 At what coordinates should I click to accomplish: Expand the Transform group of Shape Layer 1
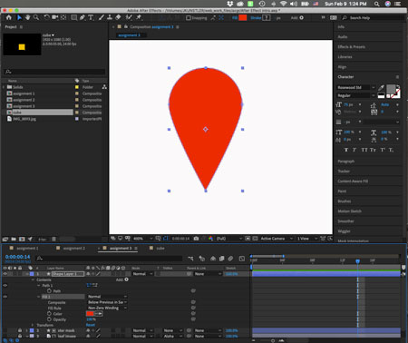(33, 325)
